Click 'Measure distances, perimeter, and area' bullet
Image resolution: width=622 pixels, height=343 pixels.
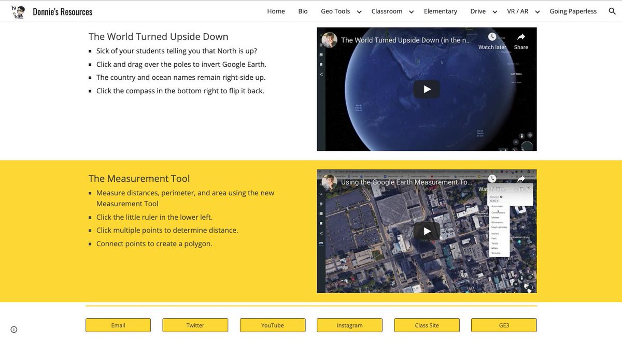click(x=186, y=198)
